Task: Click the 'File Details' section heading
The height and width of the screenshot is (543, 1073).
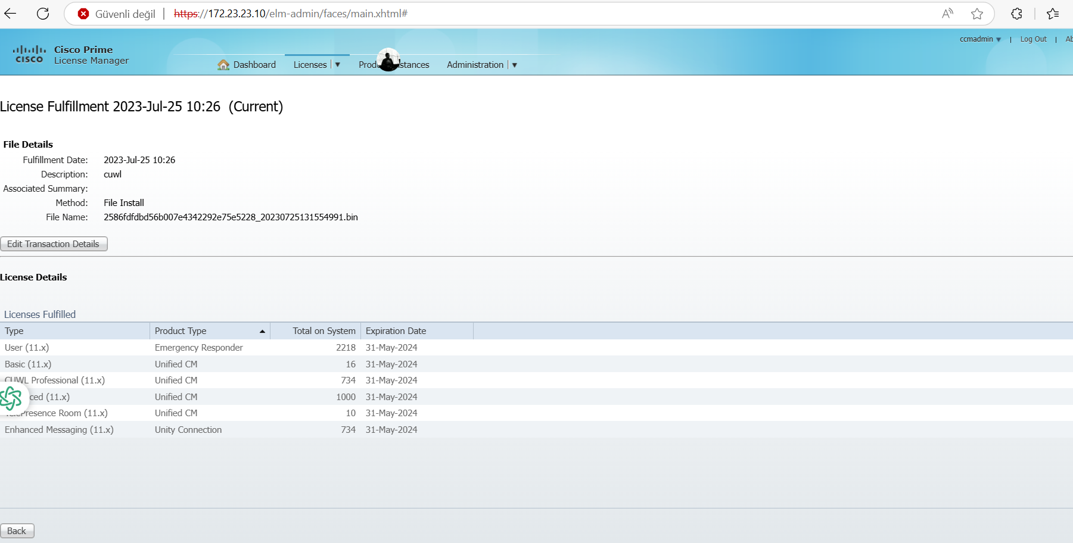Action: point(28,145)
